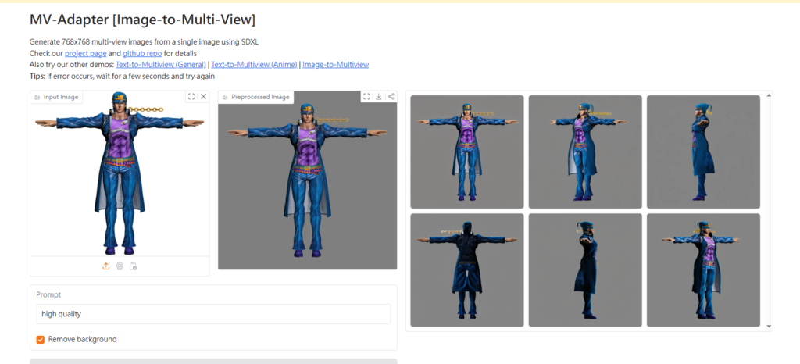Share the Preprocessed Image
800x364 pixels.
pyautogui.click(x=391, y=96)
